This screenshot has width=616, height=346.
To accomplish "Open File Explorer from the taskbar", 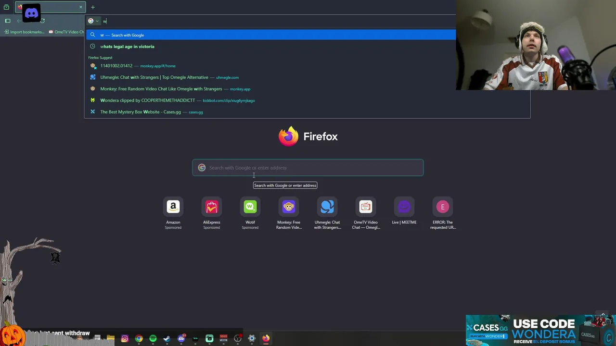I will click(x=111, y=338).
